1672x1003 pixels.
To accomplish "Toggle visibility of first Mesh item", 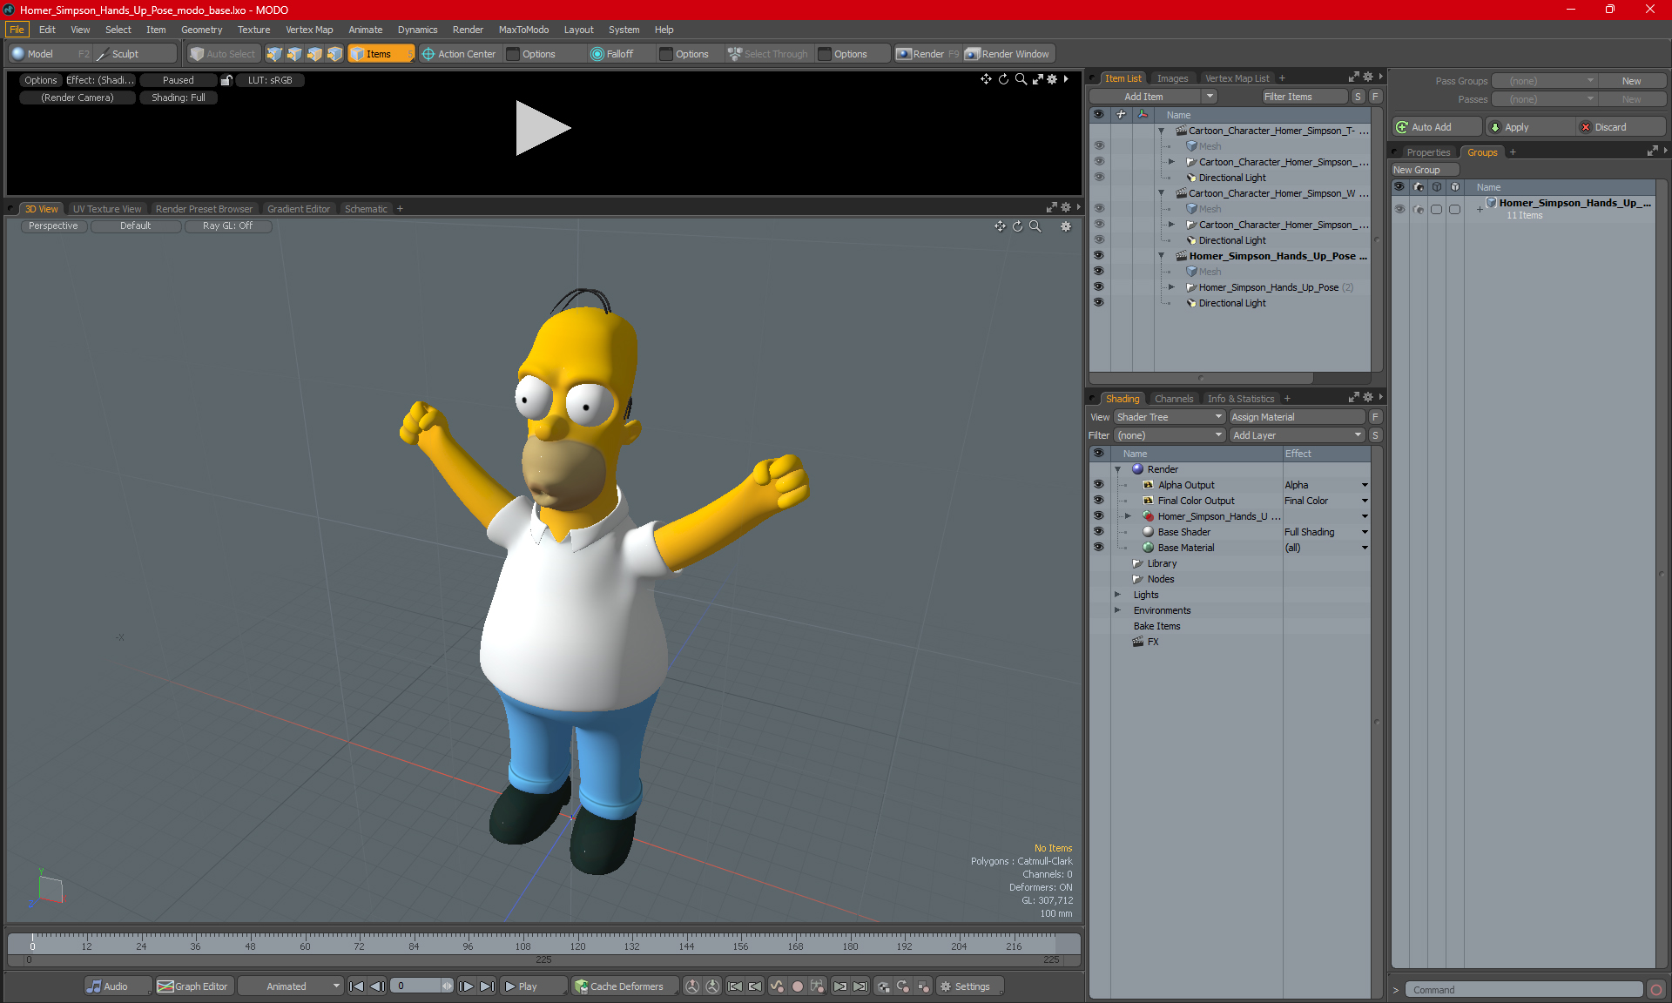I will coord(1098,146).
